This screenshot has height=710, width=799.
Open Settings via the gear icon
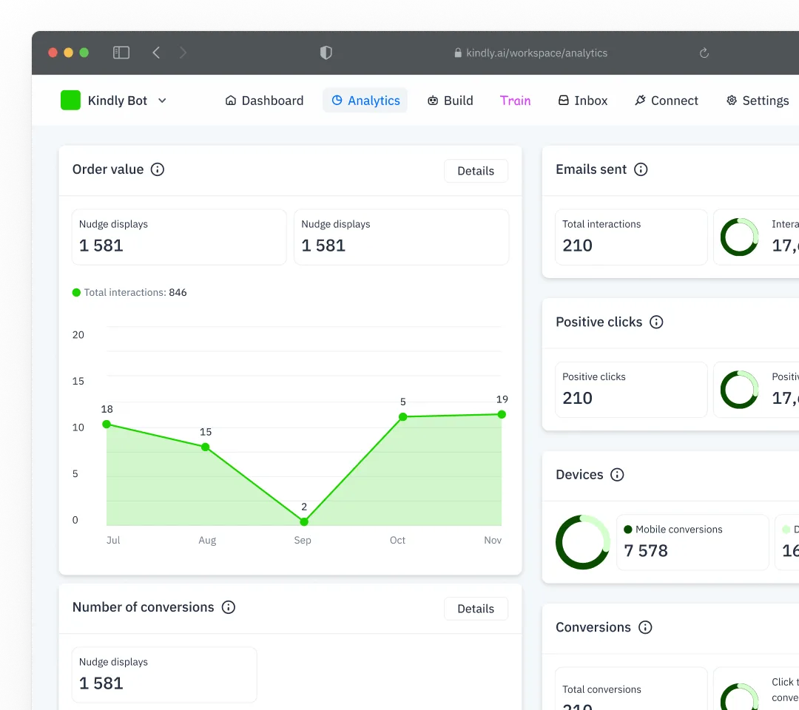(x=731, y=100)
